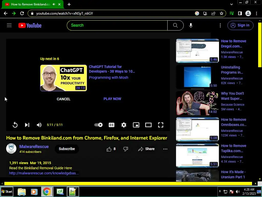Skip to next video

click(27, 125)
